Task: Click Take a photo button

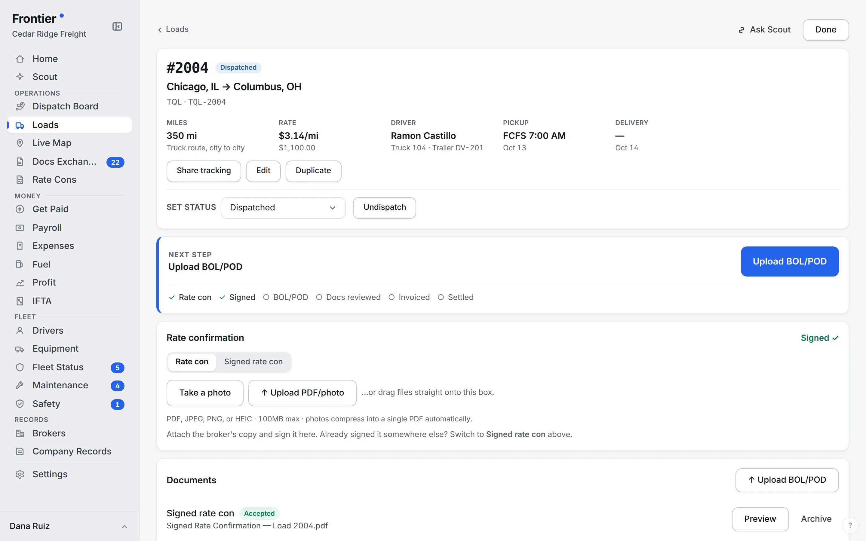Action: pyautogui.click(x=205, y=393)
